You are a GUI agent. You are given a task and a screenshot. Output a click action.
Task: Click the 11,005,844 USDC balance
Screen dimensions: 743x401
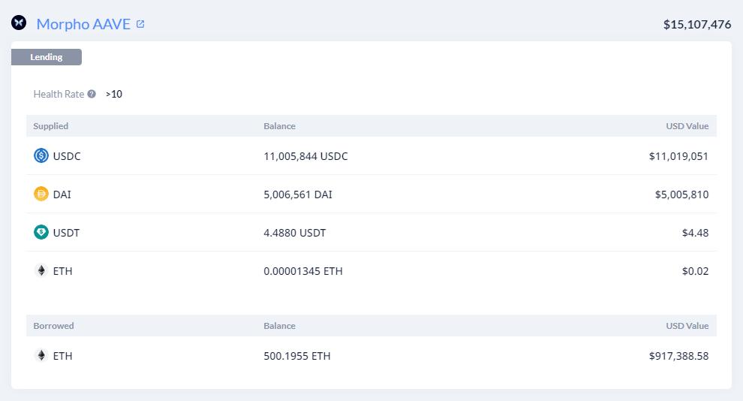pyautogui.click(x=305, y=156)
